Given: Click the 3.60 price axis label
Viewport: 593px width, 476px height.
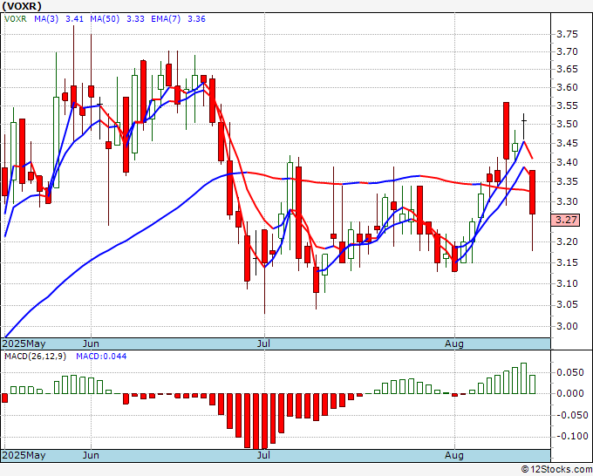Looking at the screenshot, I should click(568, 87).
